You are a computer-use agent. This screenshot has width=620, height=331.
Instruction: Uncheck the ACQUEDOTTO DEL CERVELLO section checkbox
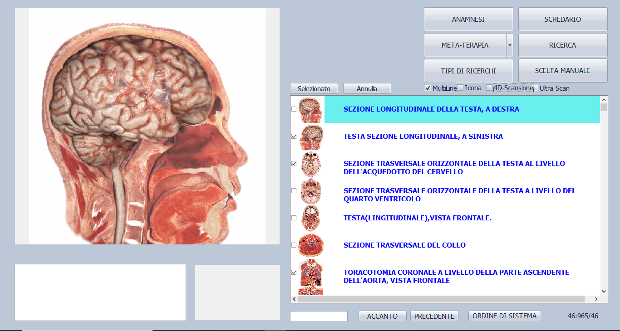[x=294, y=163]
